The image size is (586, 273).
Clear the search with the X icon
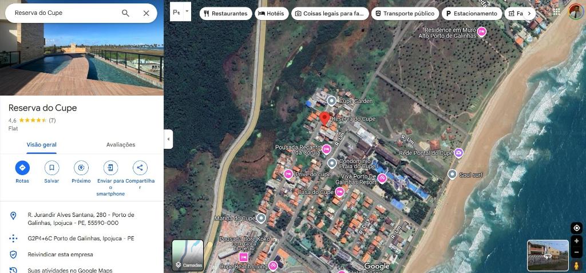146,13
